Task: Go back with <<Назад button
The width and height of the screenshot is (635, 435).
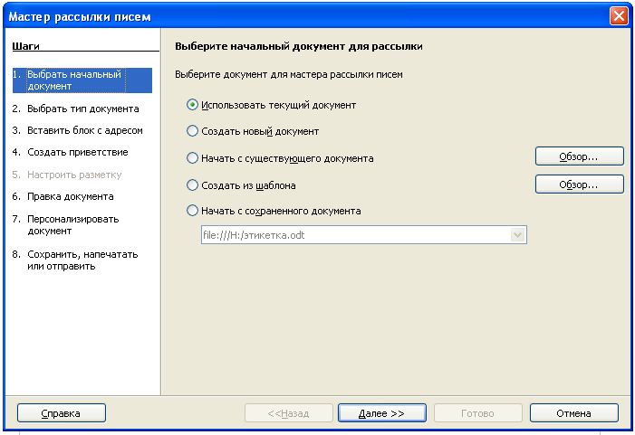Action: pyautogui.click(x=288, y=413)
